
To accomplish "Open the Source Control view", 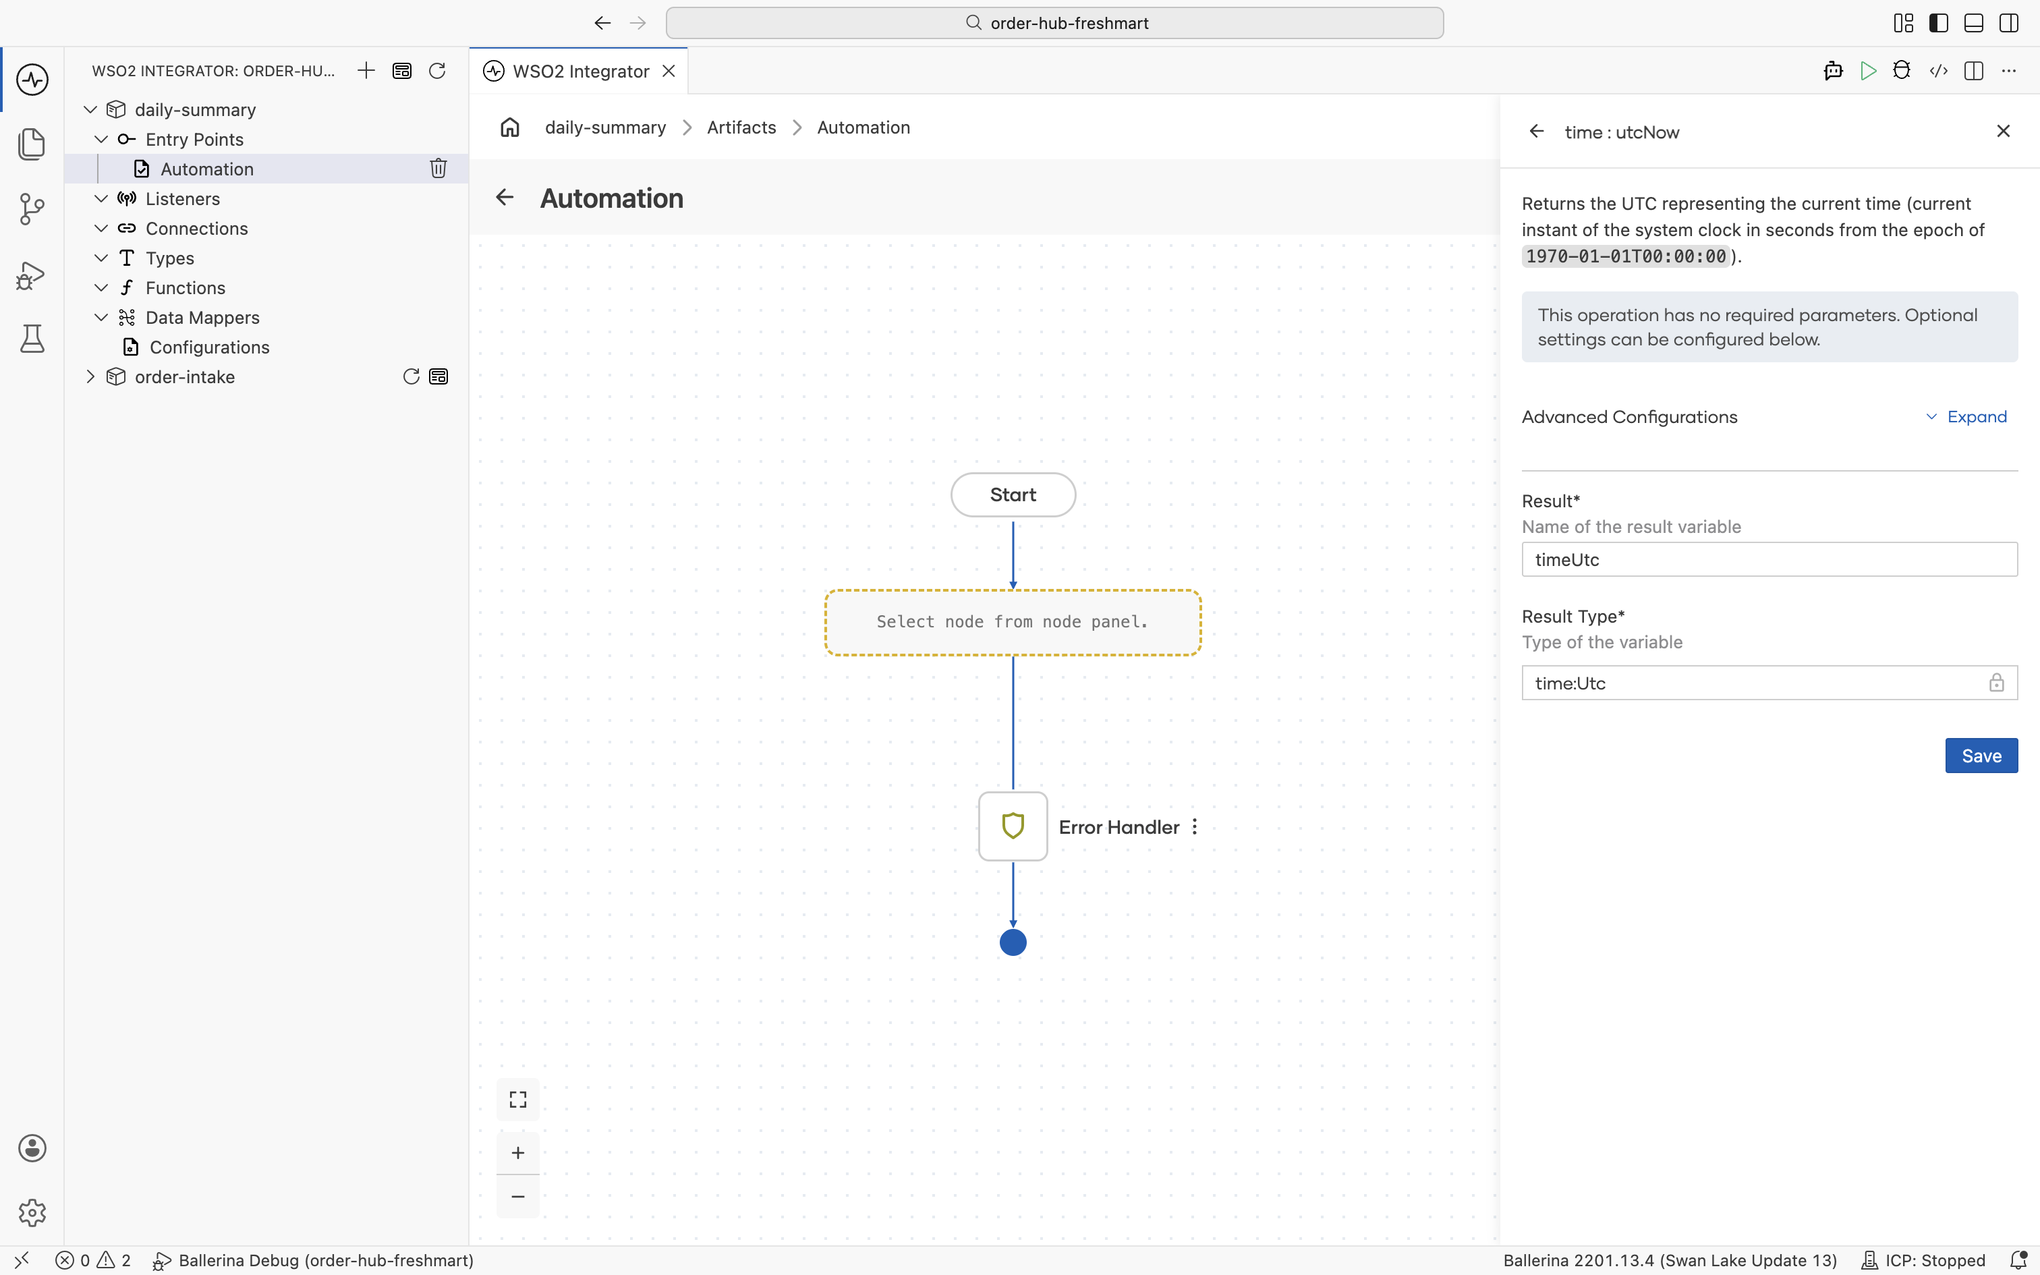I will click(x=32, y=209).
